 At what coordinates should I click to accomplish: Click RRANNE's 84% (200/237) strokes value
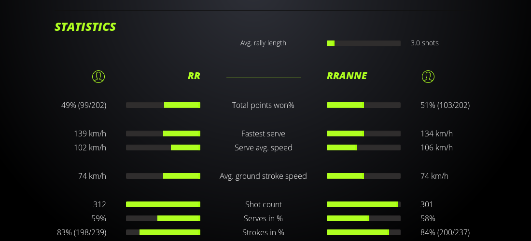tap(445, 232)
